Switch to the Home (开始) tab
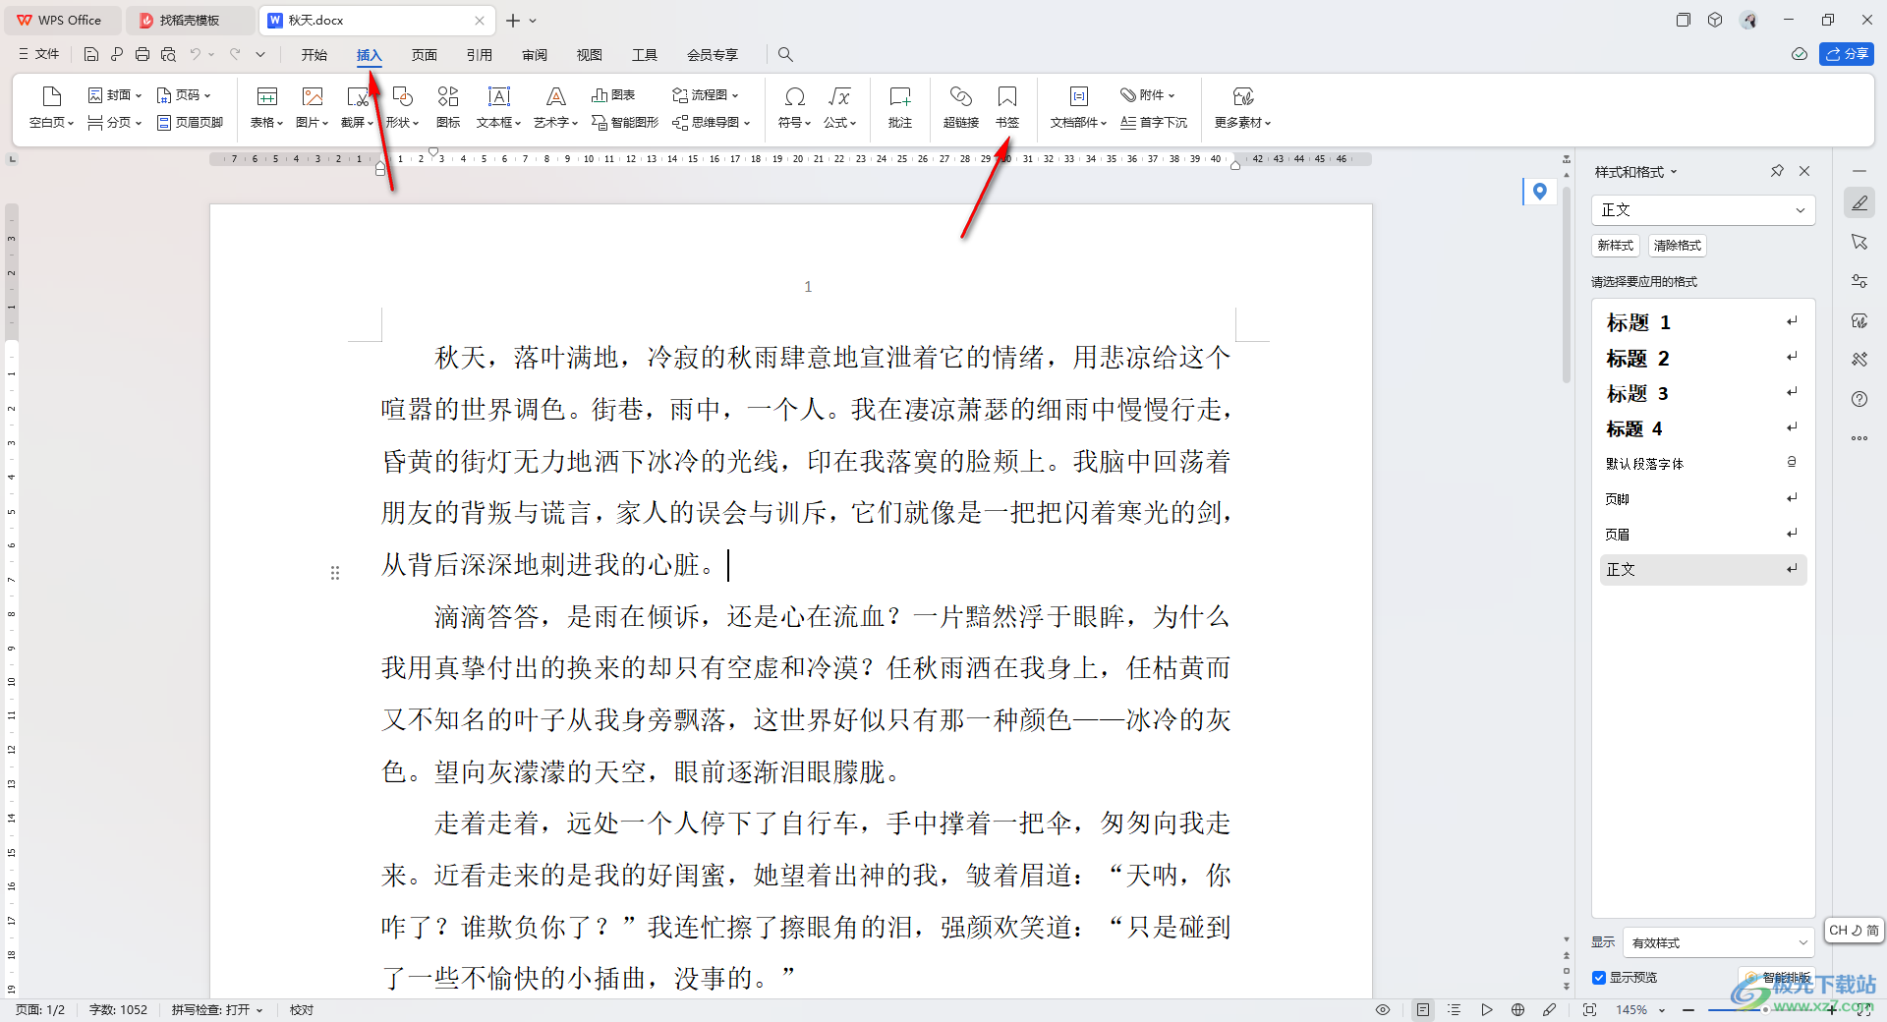 click(314, 55)
